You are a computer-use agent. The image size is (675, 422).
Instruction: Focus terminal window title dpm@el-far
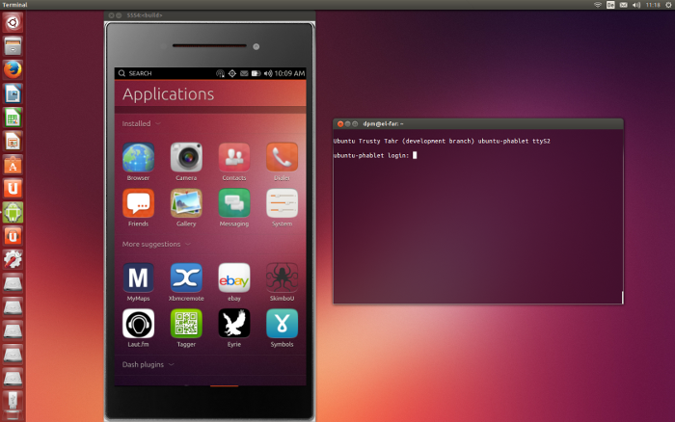pos(383,124)
